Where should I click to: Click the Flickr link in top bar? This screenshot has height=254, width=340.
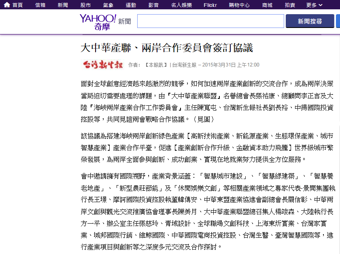[210, 5]
